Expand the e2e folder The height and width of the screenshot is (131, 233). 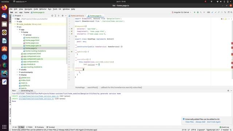point(15,21)
